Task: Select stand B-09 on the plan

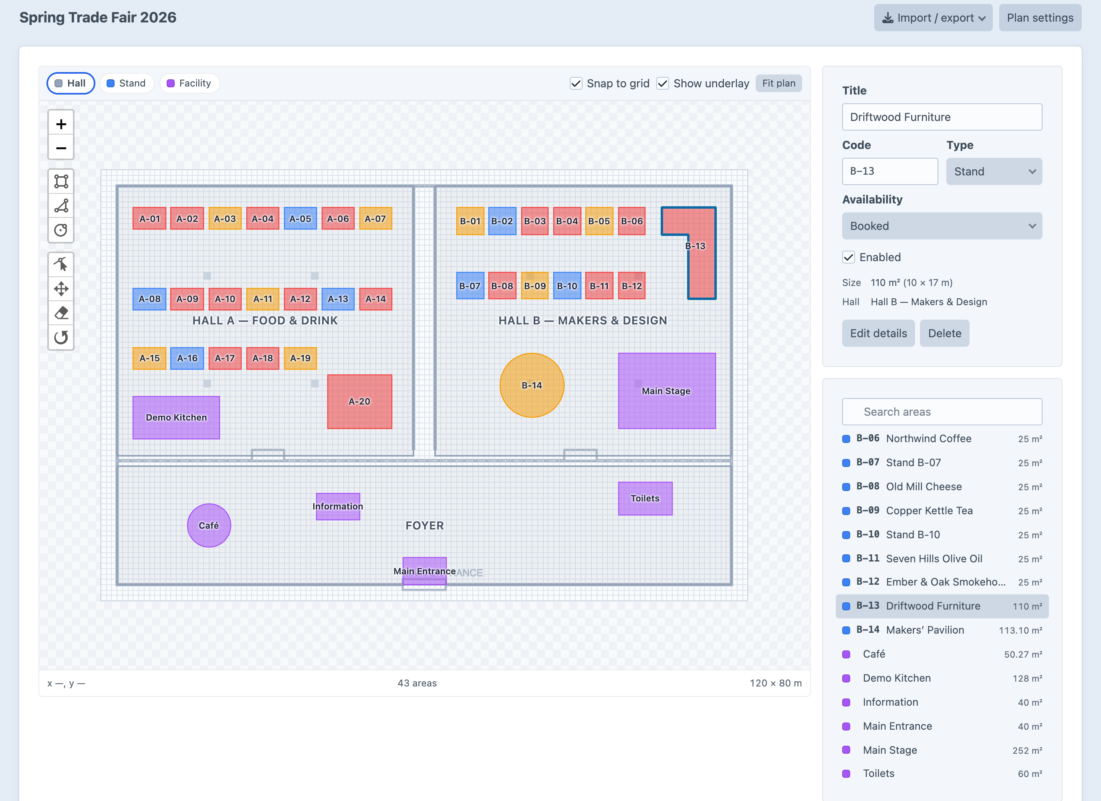Action: point(534,286)
